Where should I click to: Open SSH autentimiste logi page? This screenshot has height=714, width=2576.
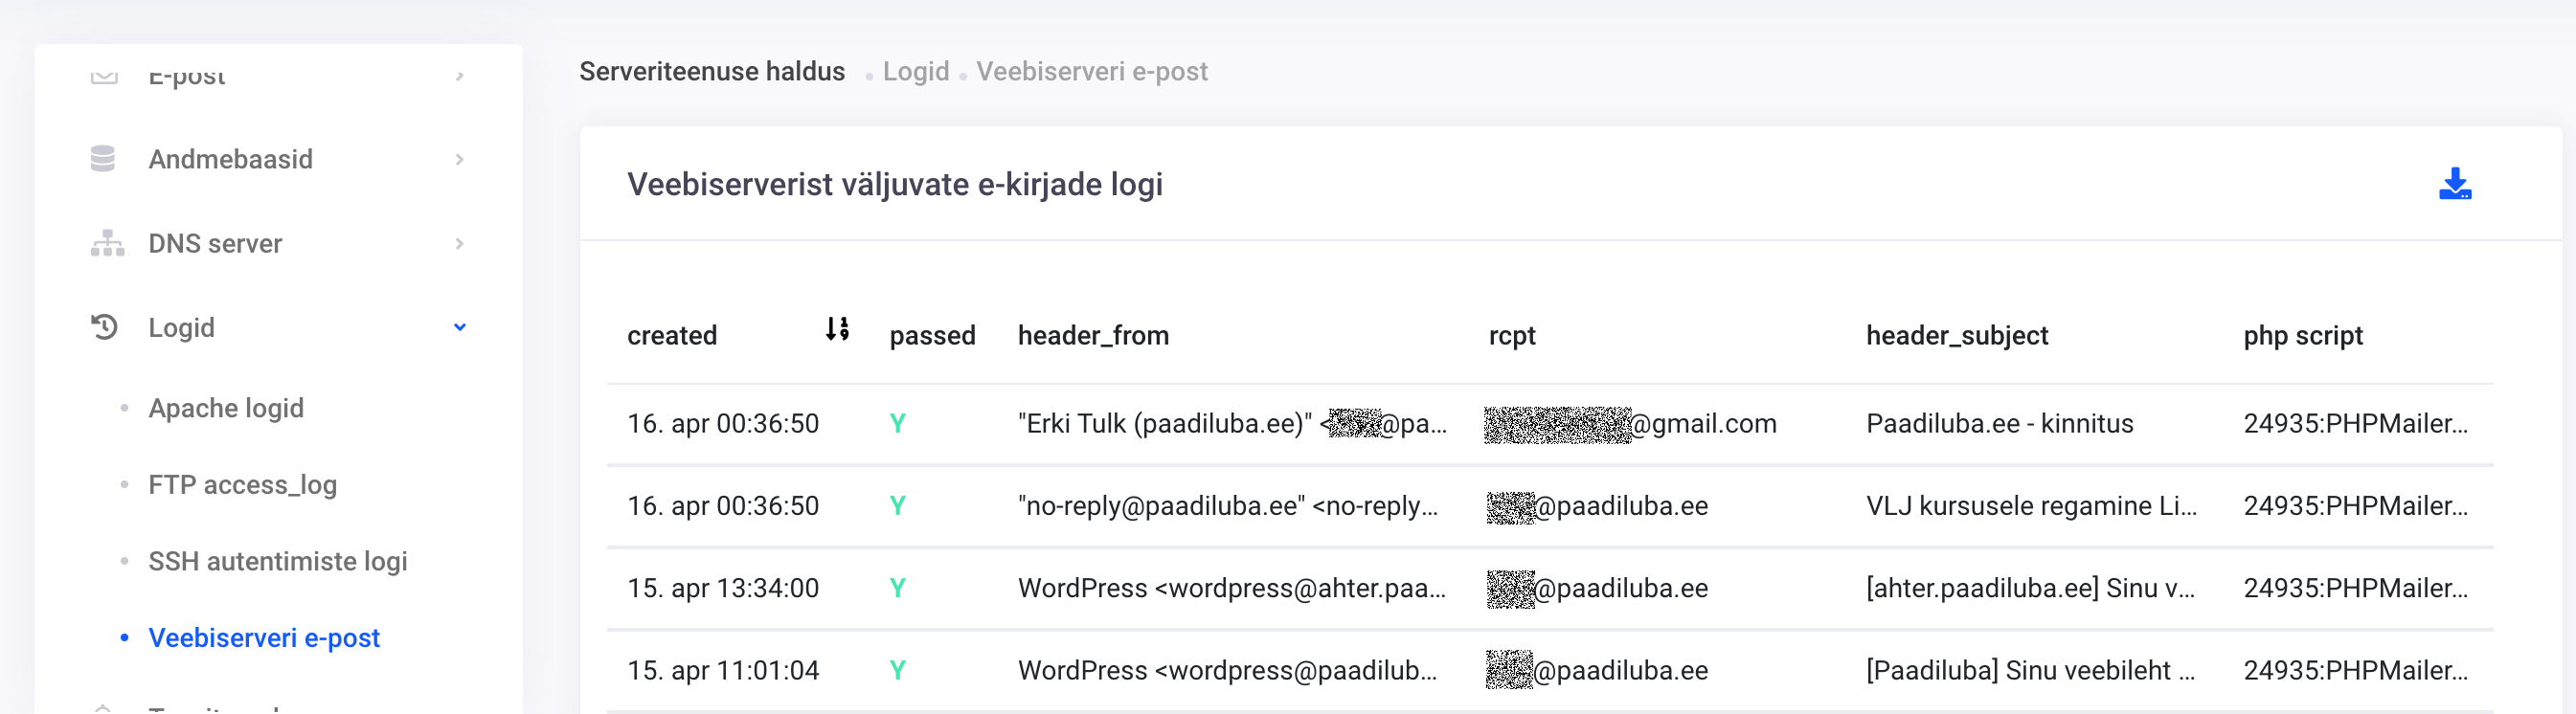click(277, 561)
